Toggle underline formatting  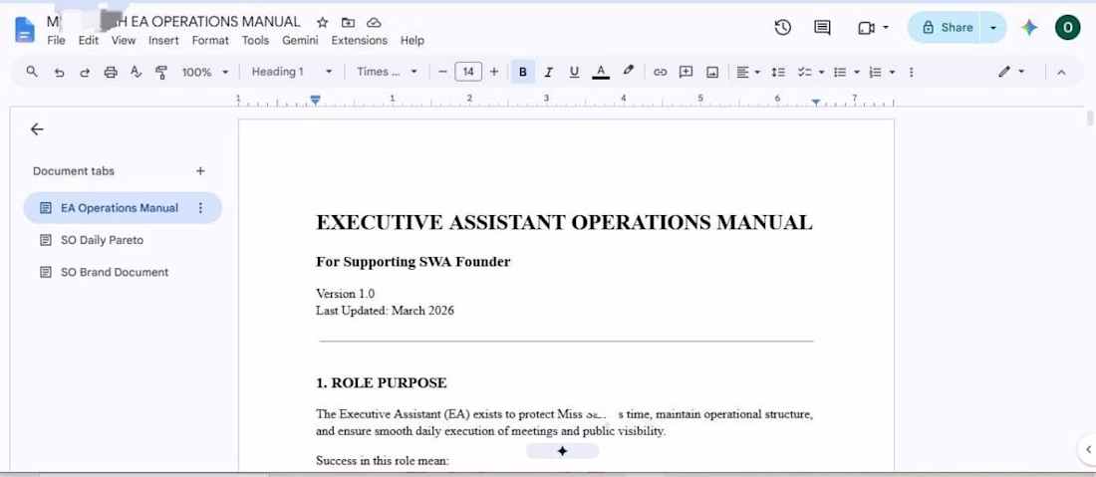[574, 72]
